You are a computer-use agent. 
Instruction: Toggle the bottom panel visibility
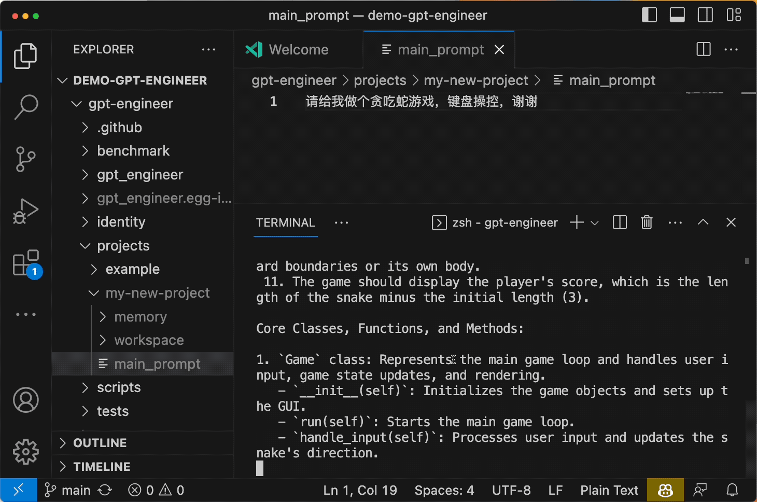click(677, 15)
